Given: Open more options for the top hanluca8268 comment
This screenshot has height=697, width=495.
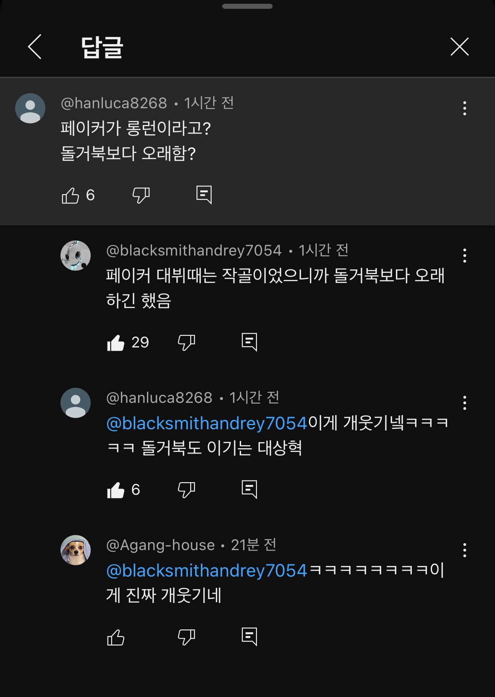Looking at the screenshot, I should coord(464,108).
